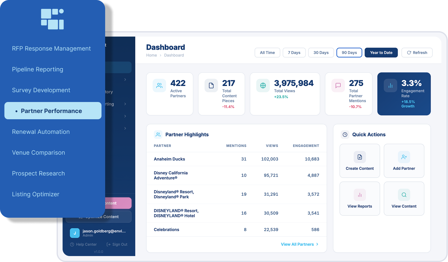Click the chat bubble icon on Partner Mentions card
The height and width of the screenshot is (262, 448).
(x=338, y=85)
